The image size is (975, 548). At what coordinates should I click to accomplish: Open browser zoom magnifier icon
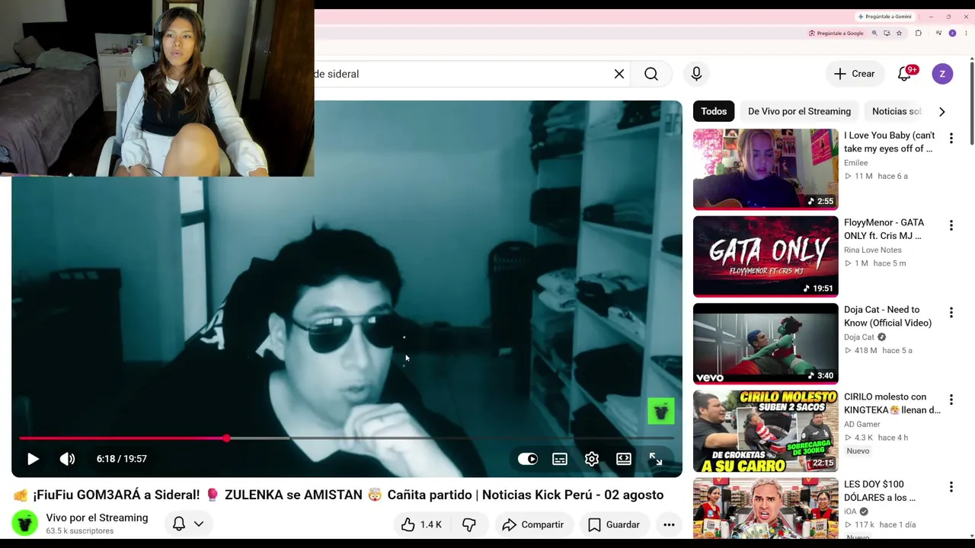coord(874,33)
